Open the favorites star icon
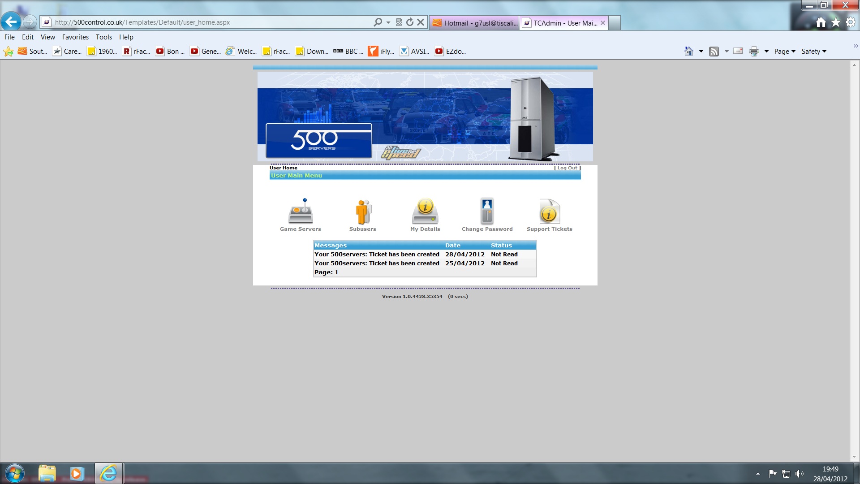 (836, 22)
